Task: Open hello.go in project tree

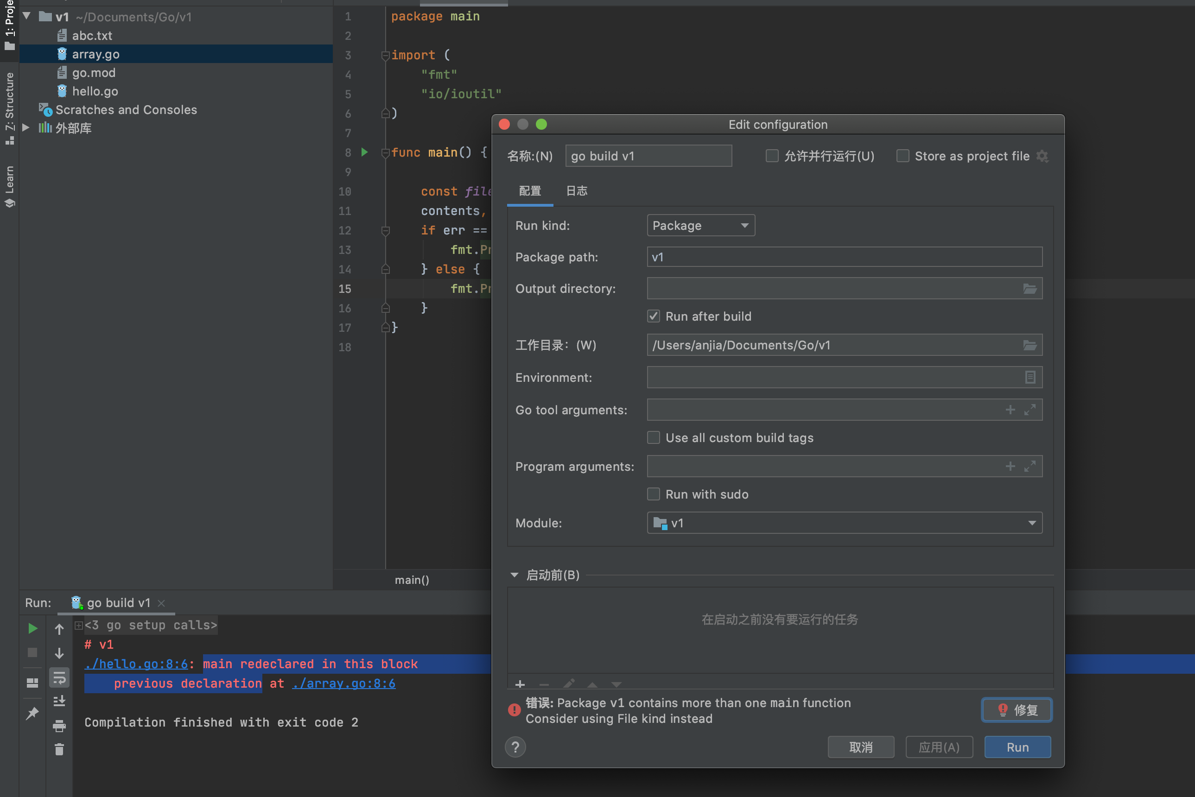Action: coord(95,91)
